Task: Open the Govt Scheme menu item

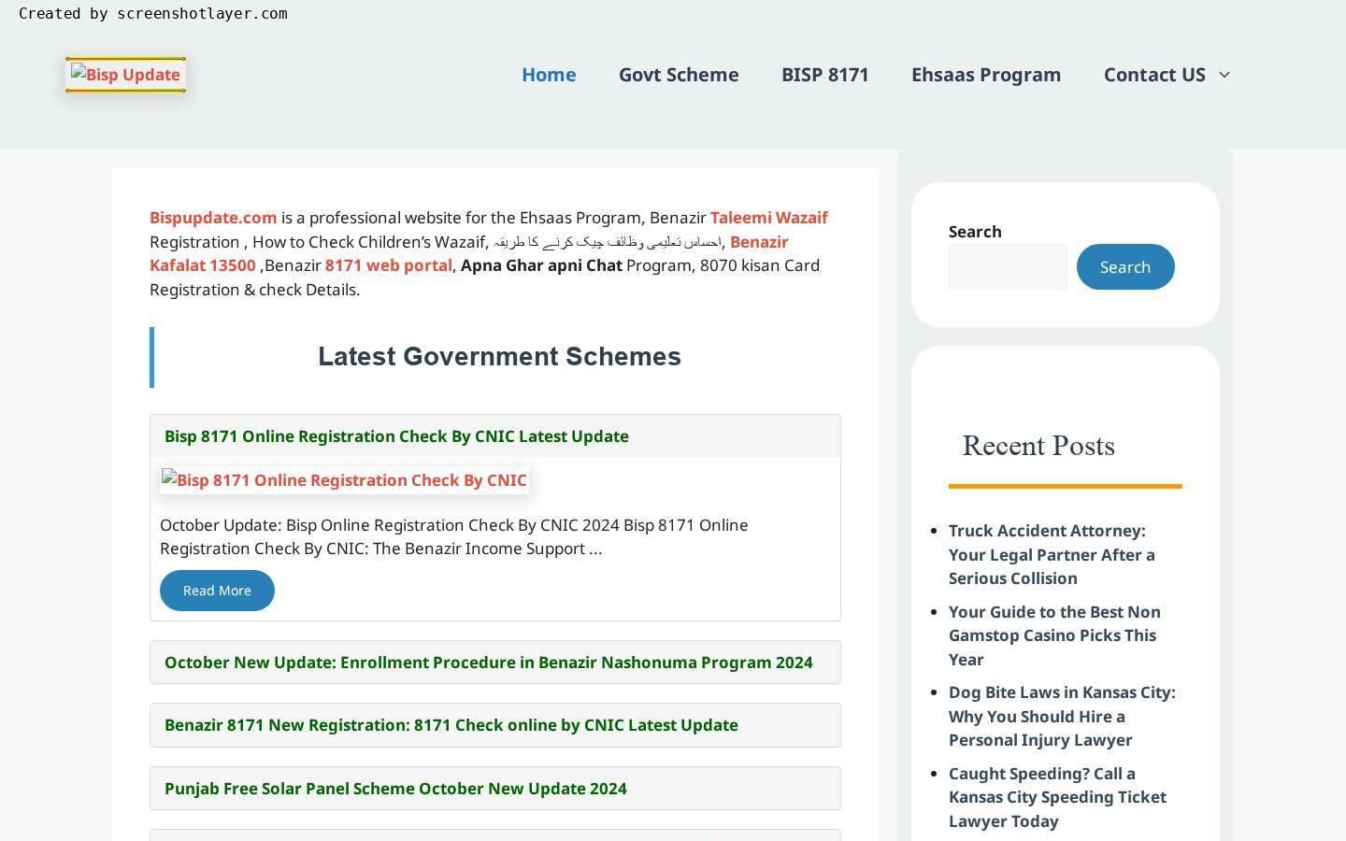Action: (x=679, y=75)
